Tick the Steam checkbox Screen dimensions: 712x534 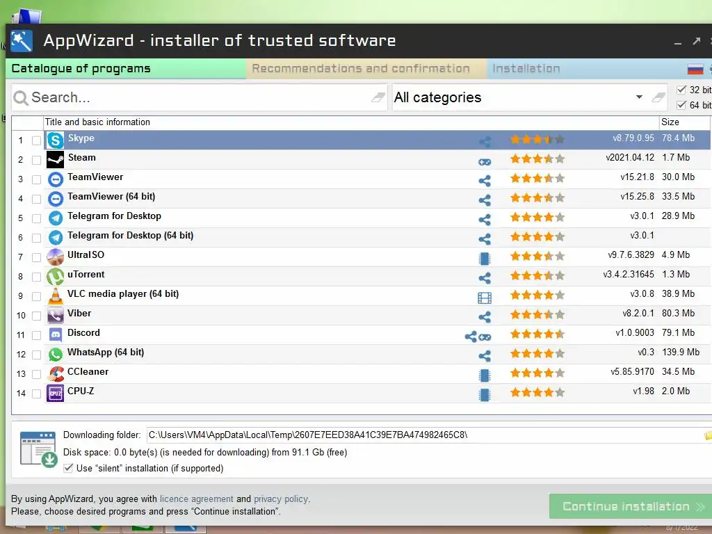point(36,160)
